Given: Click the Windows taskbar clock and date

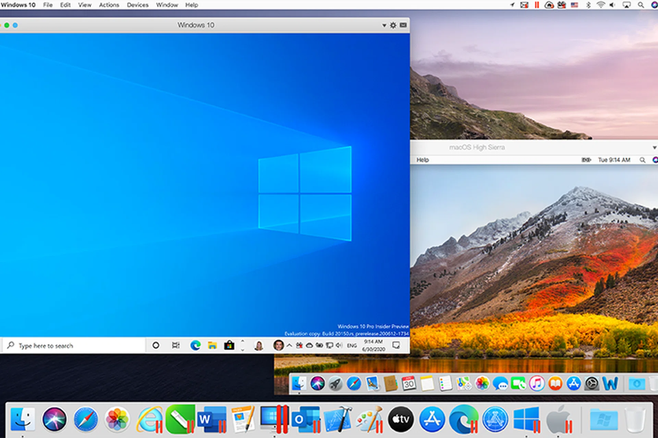Looking at the screenshot, I should 373,345.
